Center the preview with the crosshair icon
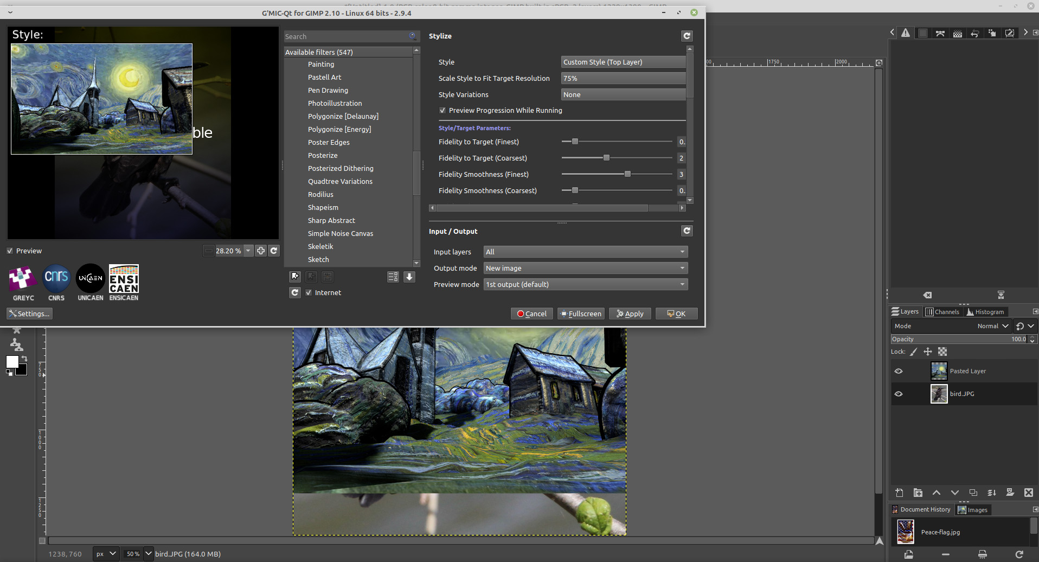The image size is (1039, 562). click(x=261, y=251)
